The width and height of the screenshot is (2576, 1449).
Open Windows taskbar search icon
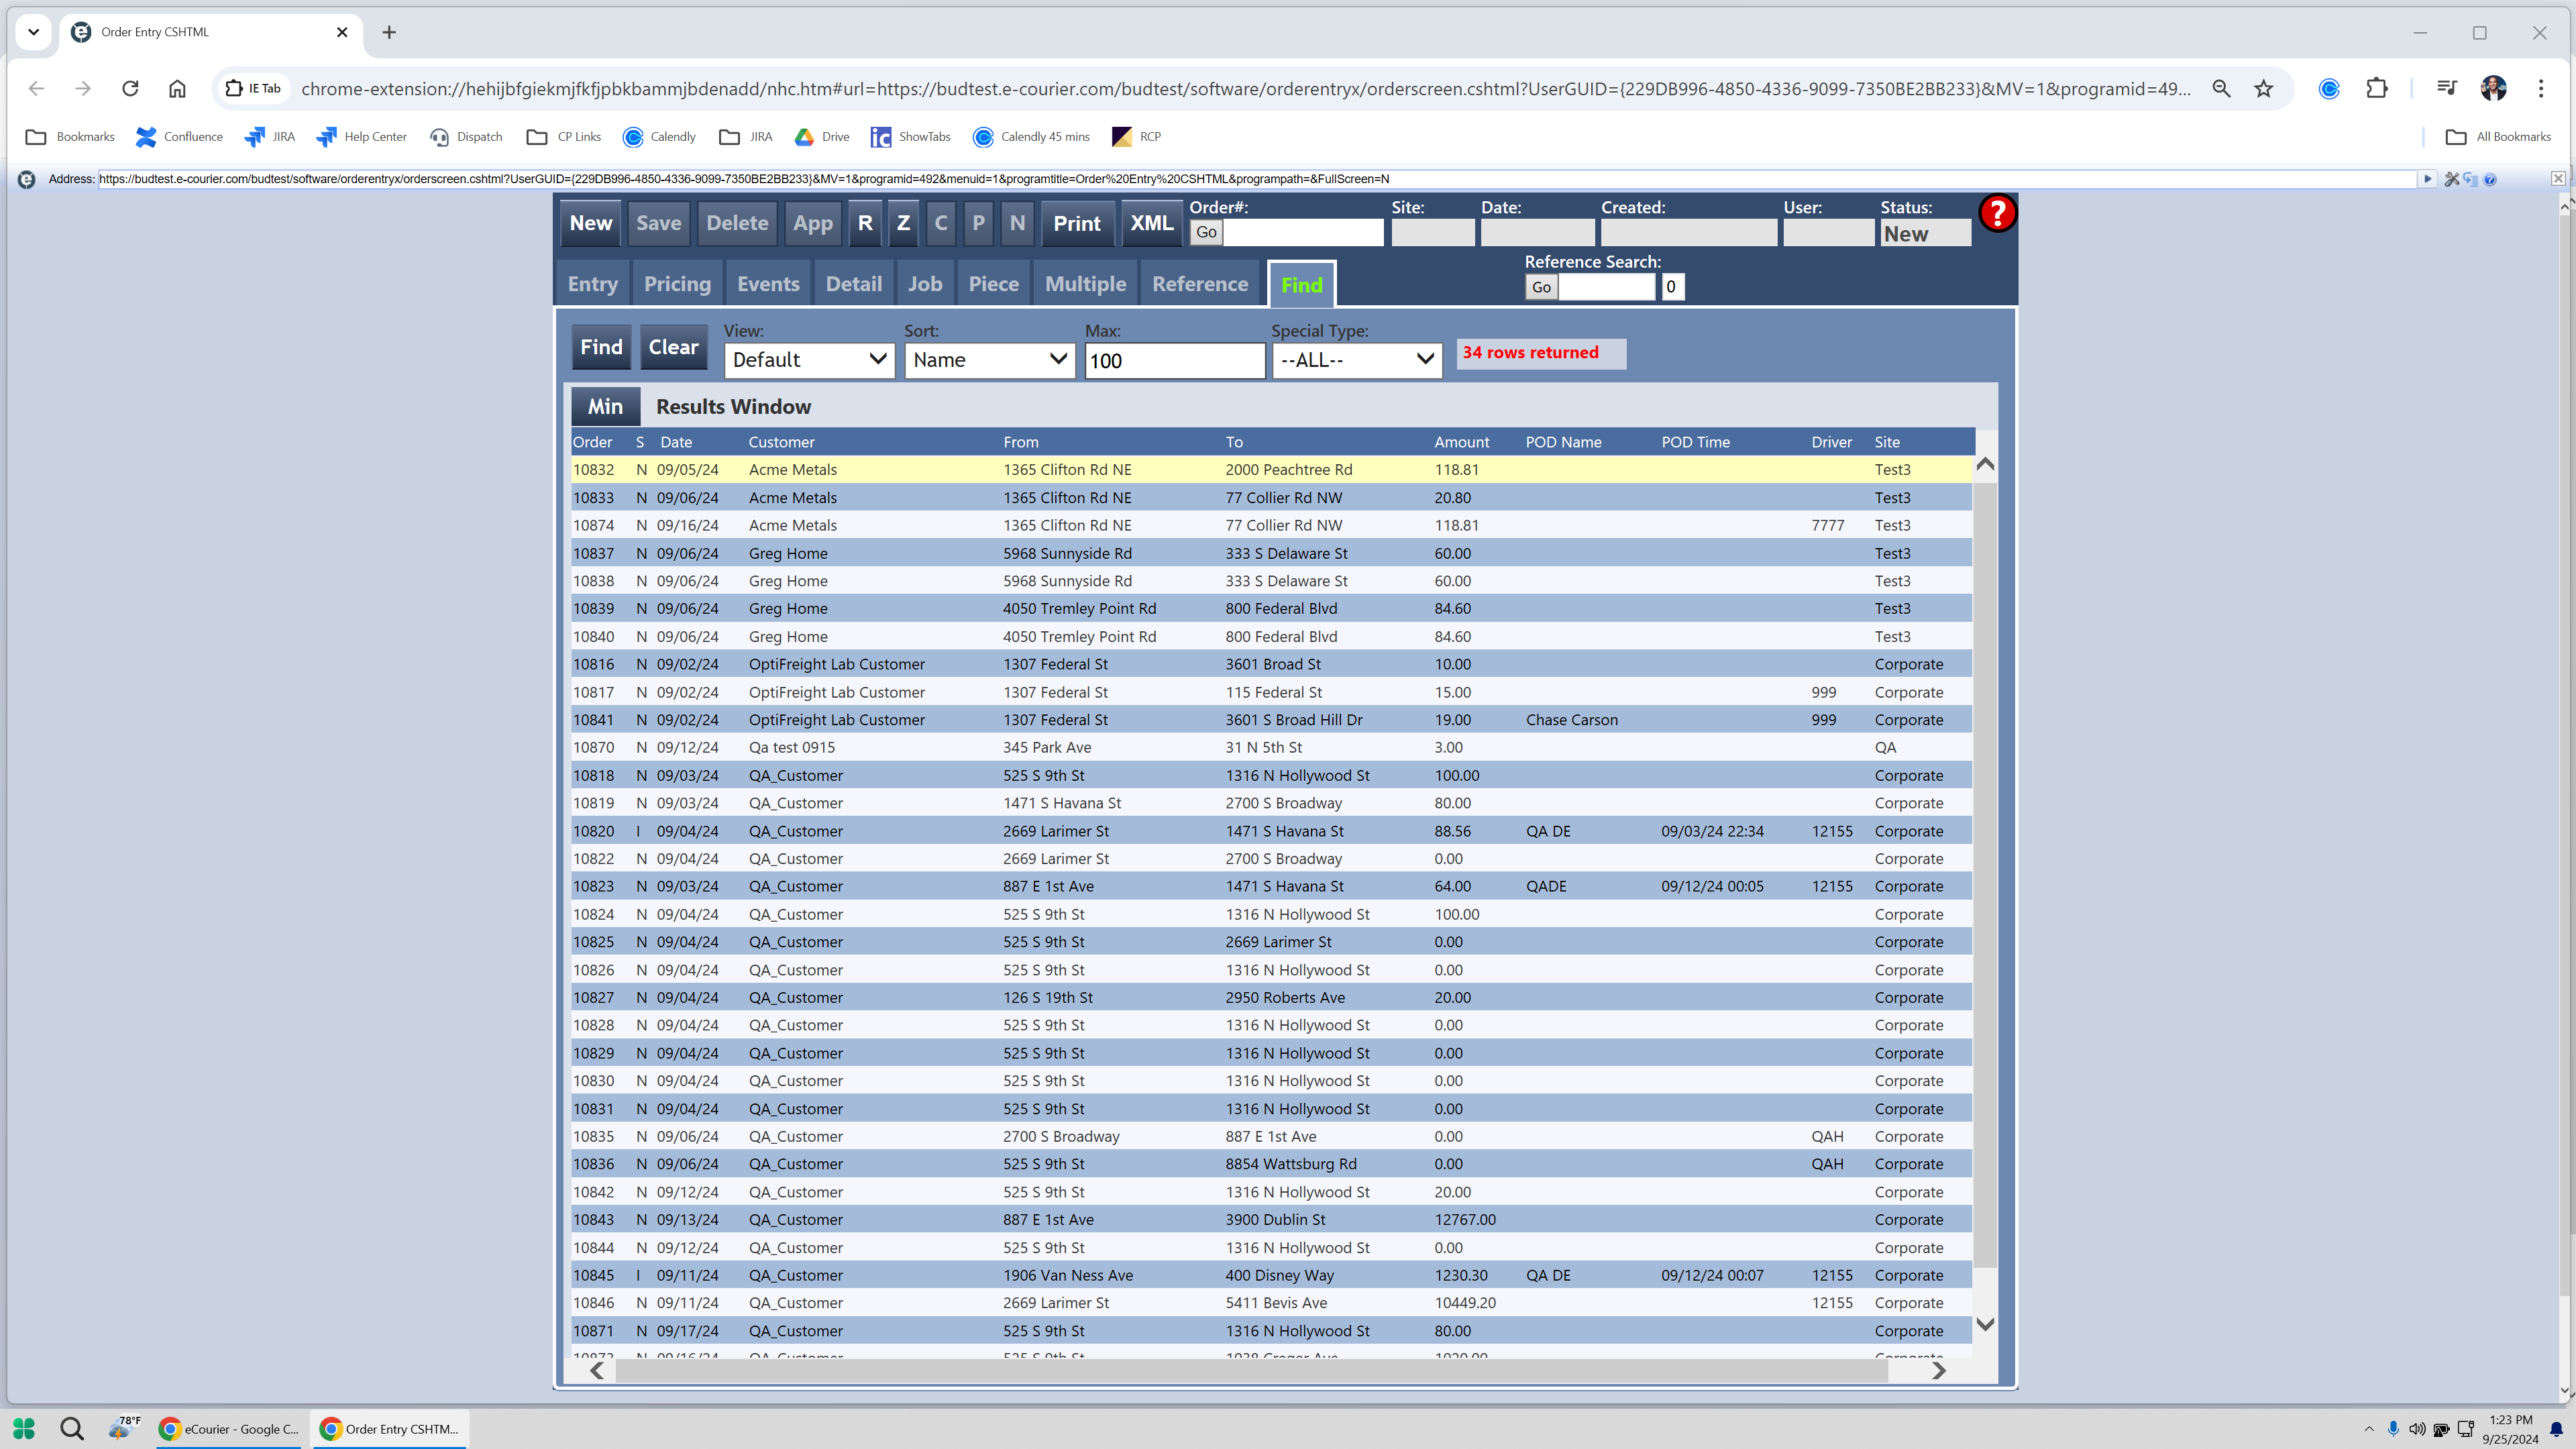click(71, 1428)
